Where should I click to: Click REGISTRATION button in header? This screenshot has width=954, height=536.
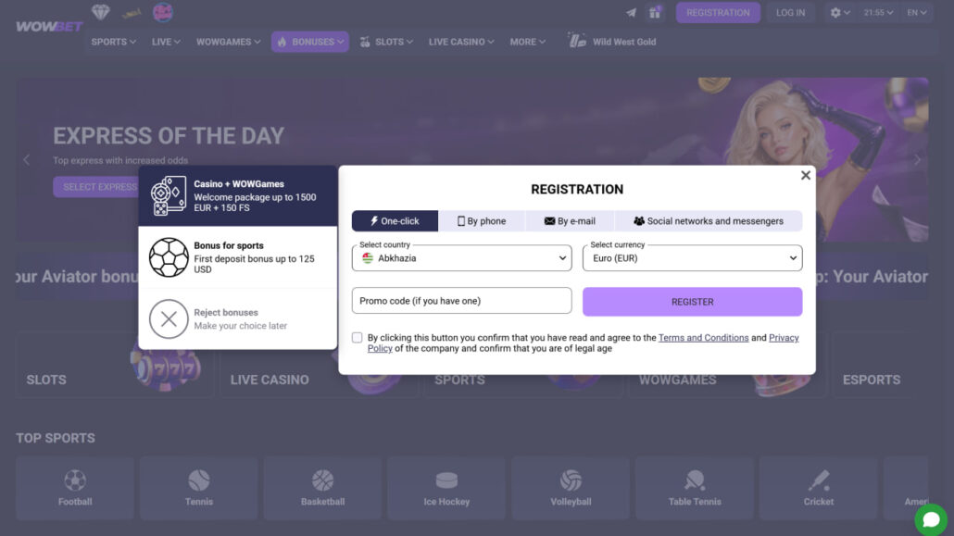718,12
